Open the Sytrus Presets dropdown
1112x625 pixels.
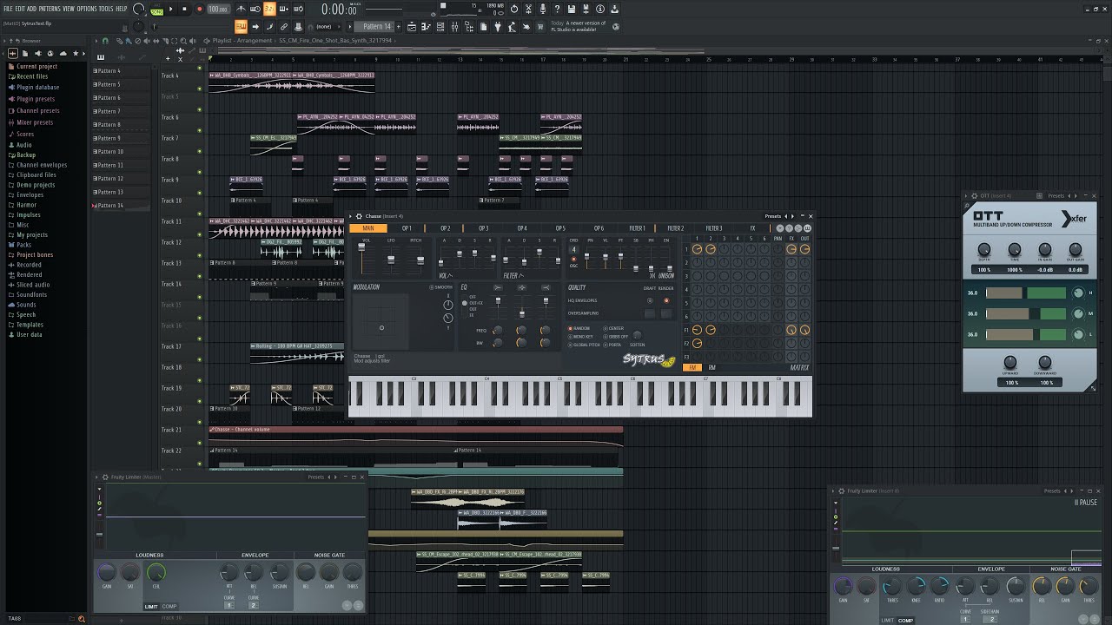772,216
